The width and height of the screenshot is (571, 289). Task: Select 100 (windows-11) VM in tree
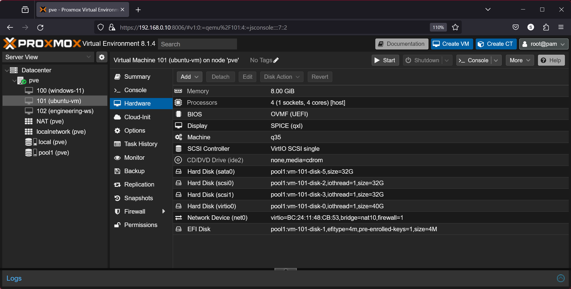point(55,90)
